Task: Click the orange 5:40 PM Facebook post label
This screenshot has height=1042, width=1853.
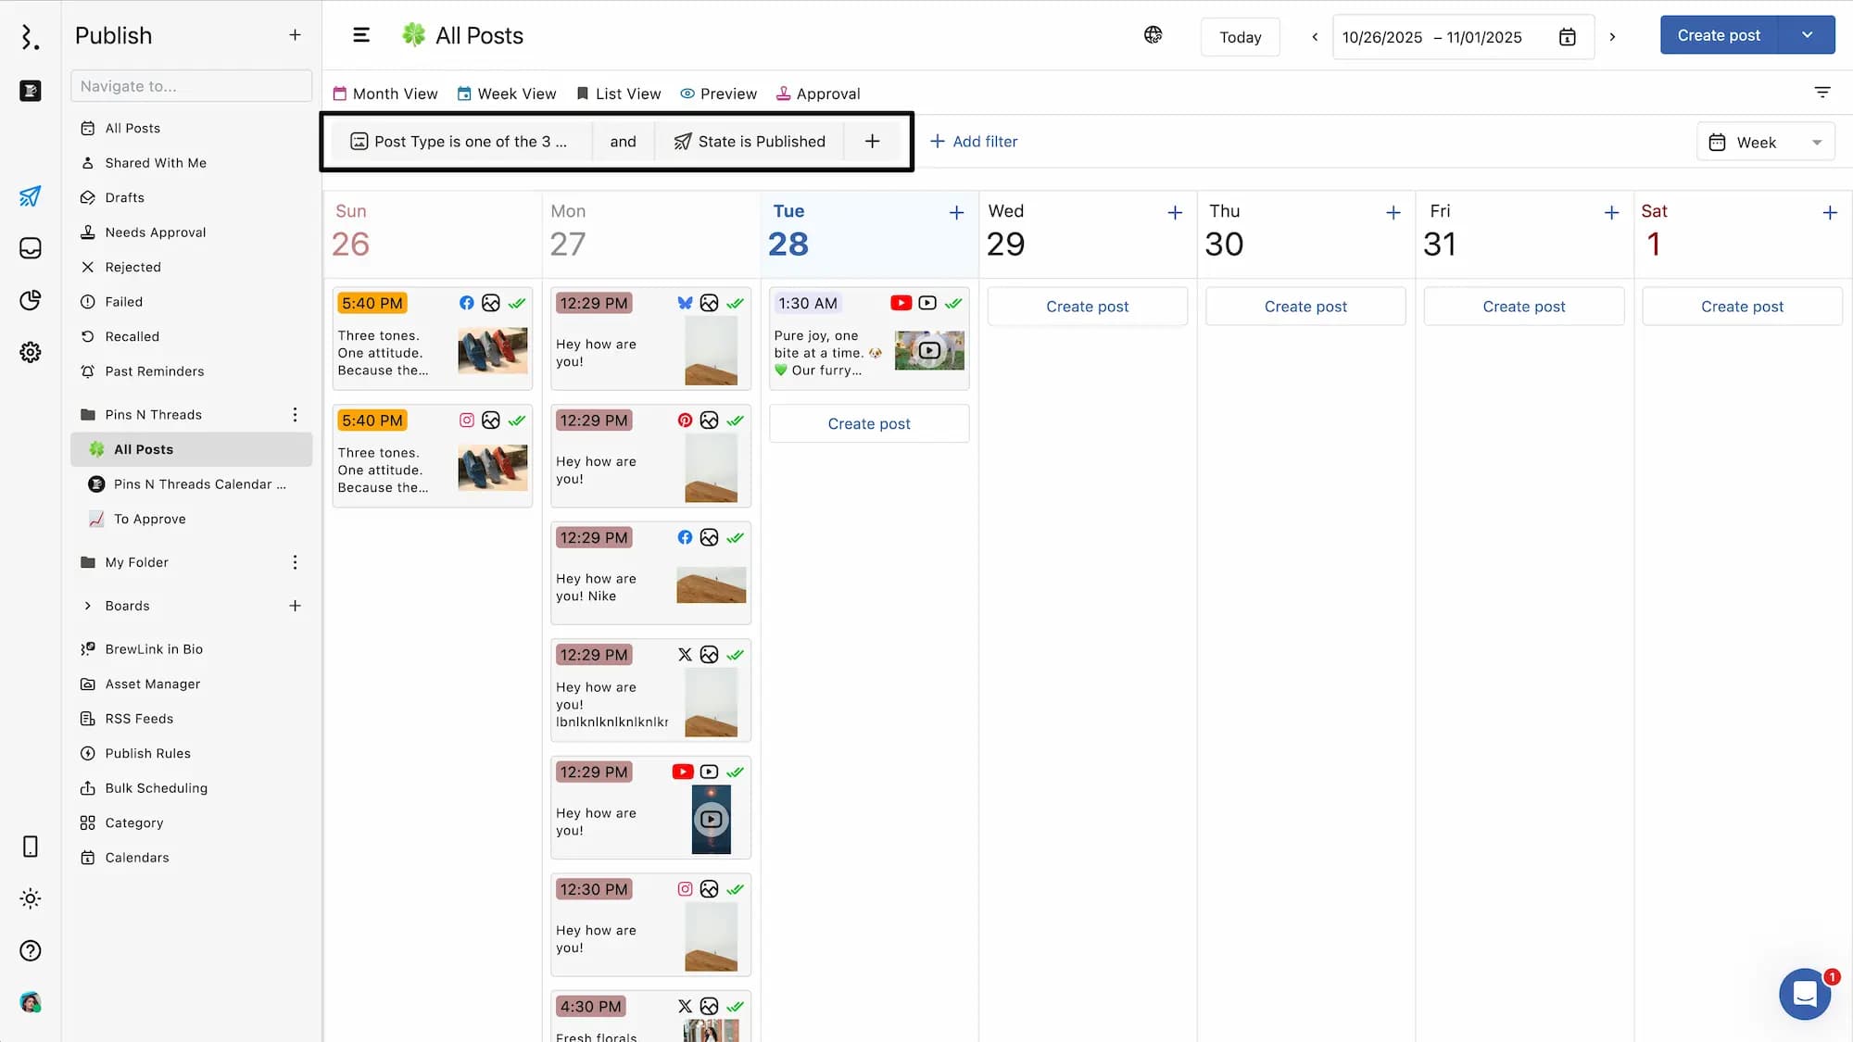Action: 372,303
